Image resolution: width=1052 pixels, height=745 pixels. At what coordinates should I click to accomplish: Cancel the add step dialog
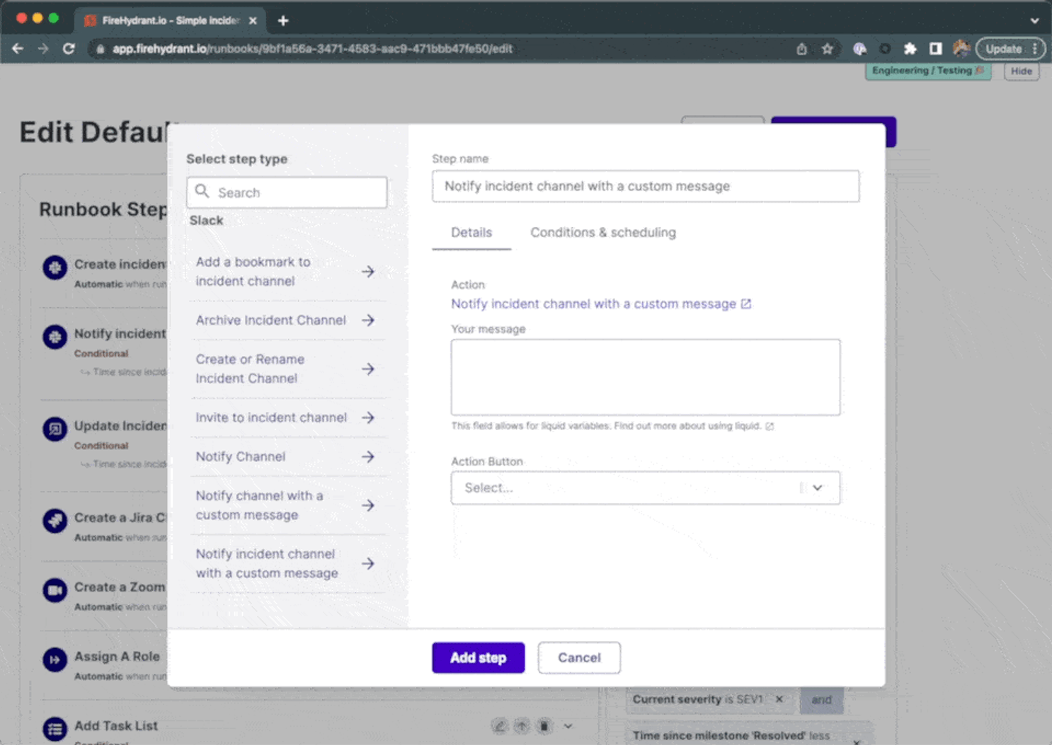pos(579,658)
